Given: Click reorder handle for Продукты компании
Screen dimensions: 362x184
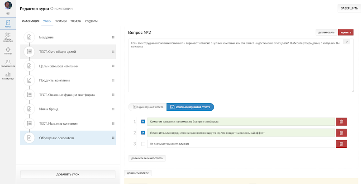Looking at the screenshot, I should click(x=113, y=80).
